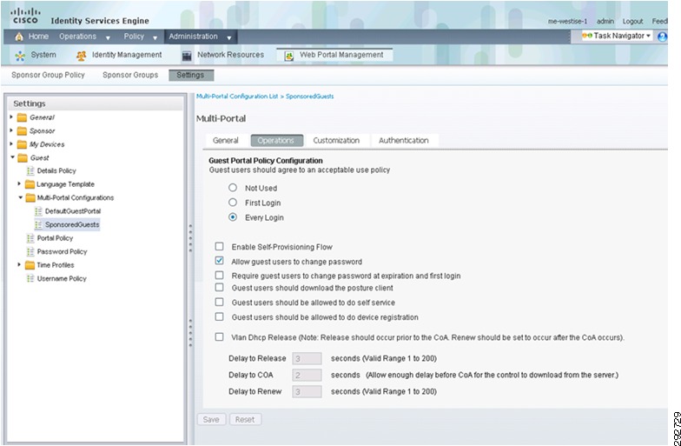Viewport: 681px width, 446px height.
Task: Expand the Time Profiles node arrow
Action: click(19, 264)
